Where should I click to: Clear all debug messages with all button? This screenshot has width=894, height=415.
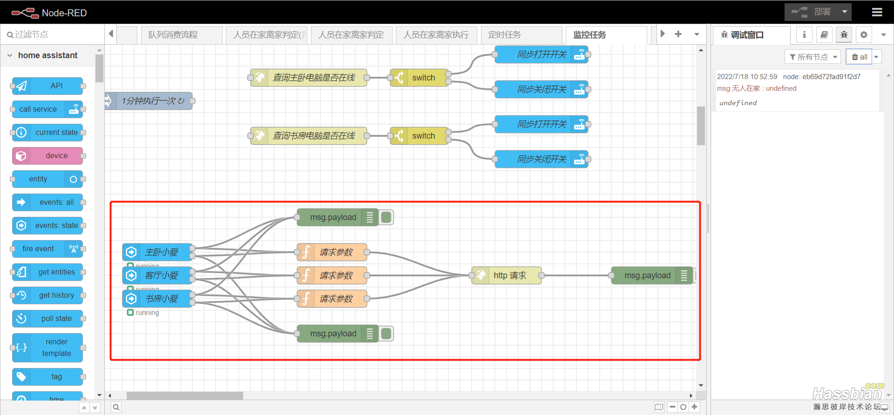point(859,57)
